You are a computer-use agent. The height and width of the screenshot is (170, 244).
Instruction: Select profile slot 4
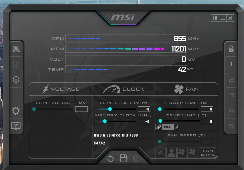[x=231, y=111]
